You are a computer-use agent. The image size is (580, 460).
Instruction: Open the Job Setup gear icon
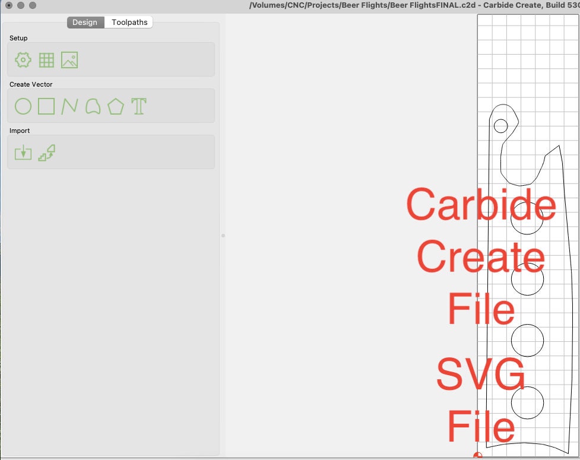point(22,59)
